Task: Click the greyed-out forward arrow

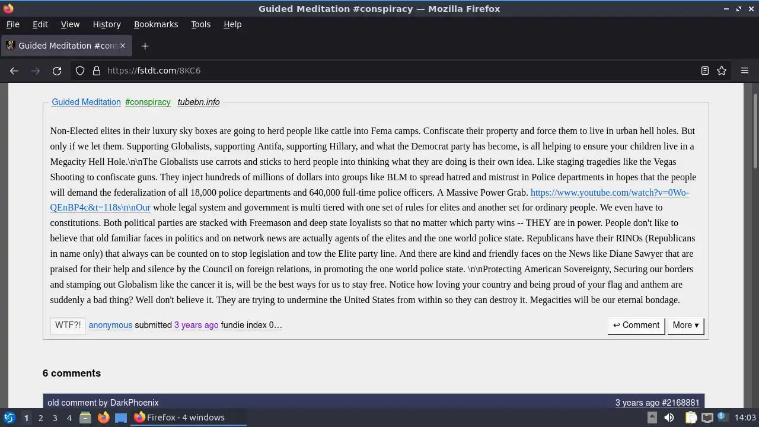Action: 36,71
